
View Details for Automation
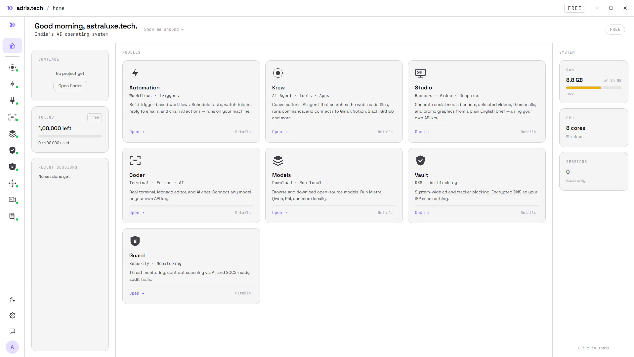coord(243,132)
